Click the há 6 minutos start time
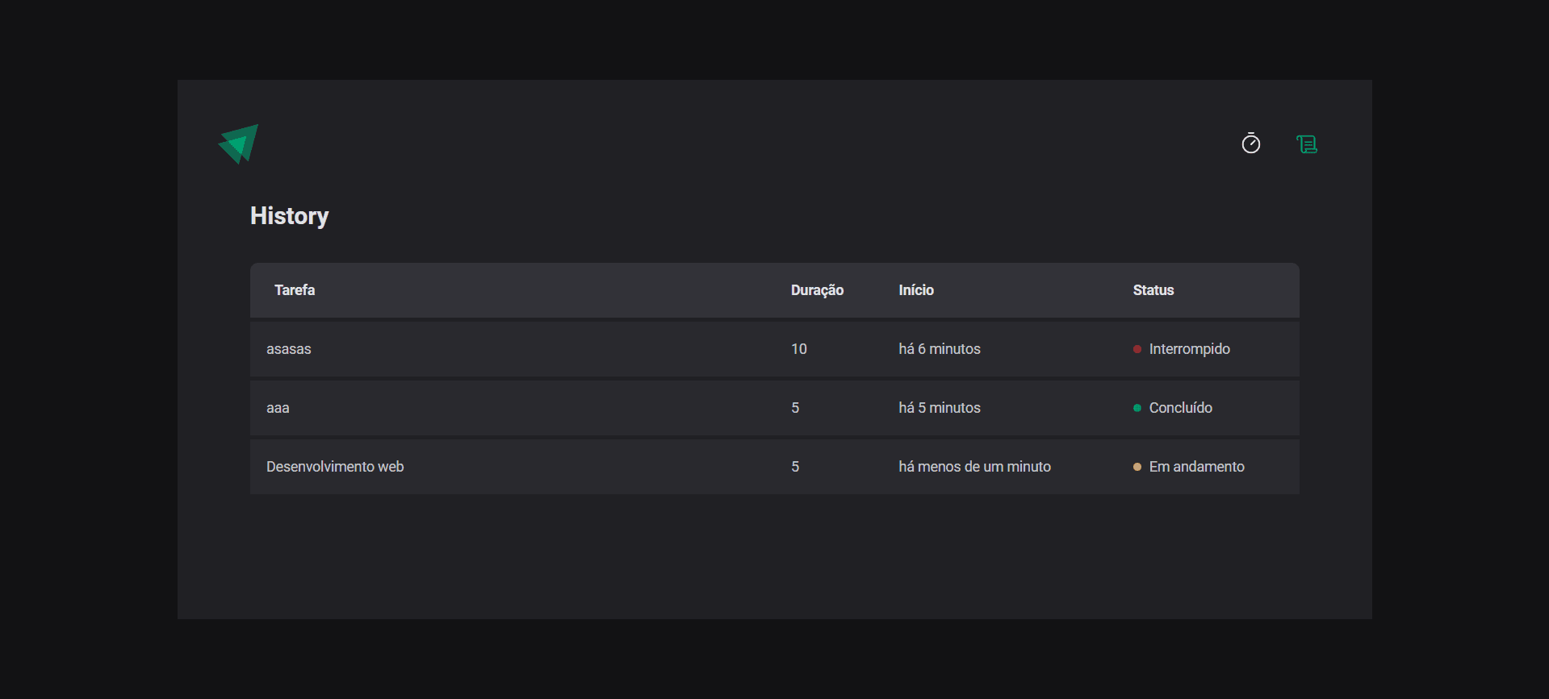Viewport: 1549px width, 699px height. tap(940, 349)
